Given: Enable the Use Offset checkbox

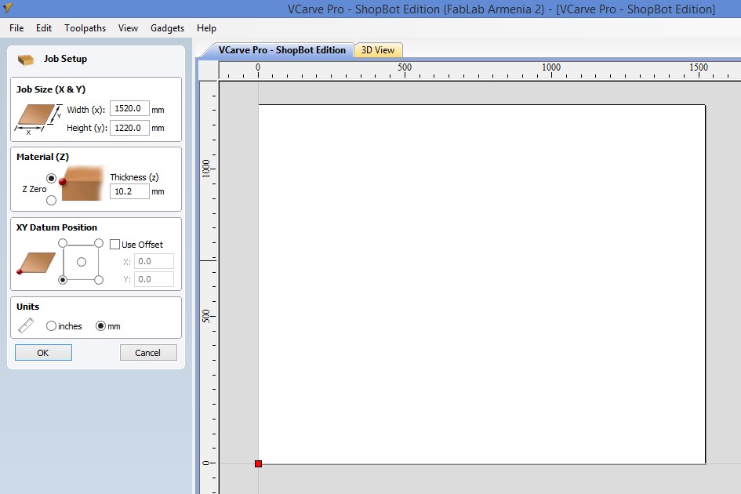Looking at the screenshot, I should [114, 245].
